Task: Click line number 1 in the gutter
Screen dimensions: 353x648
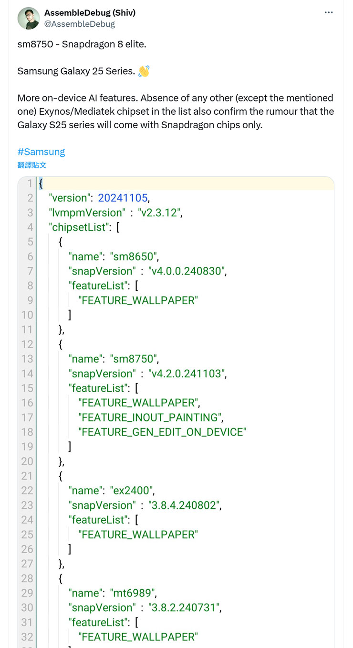Action: click(x=30, y=184)
